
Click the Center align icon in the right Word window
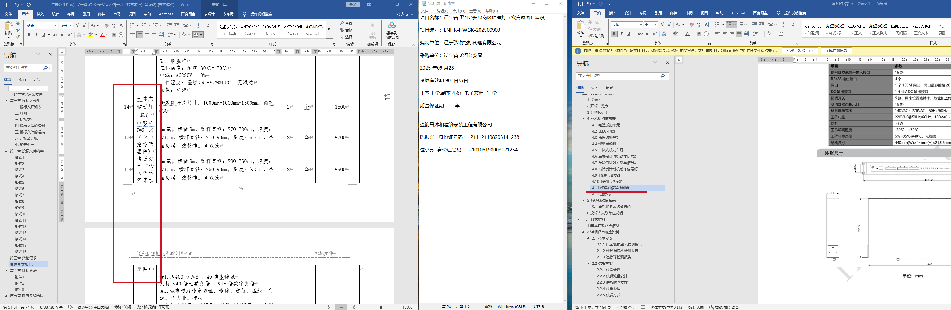[725, 34]
